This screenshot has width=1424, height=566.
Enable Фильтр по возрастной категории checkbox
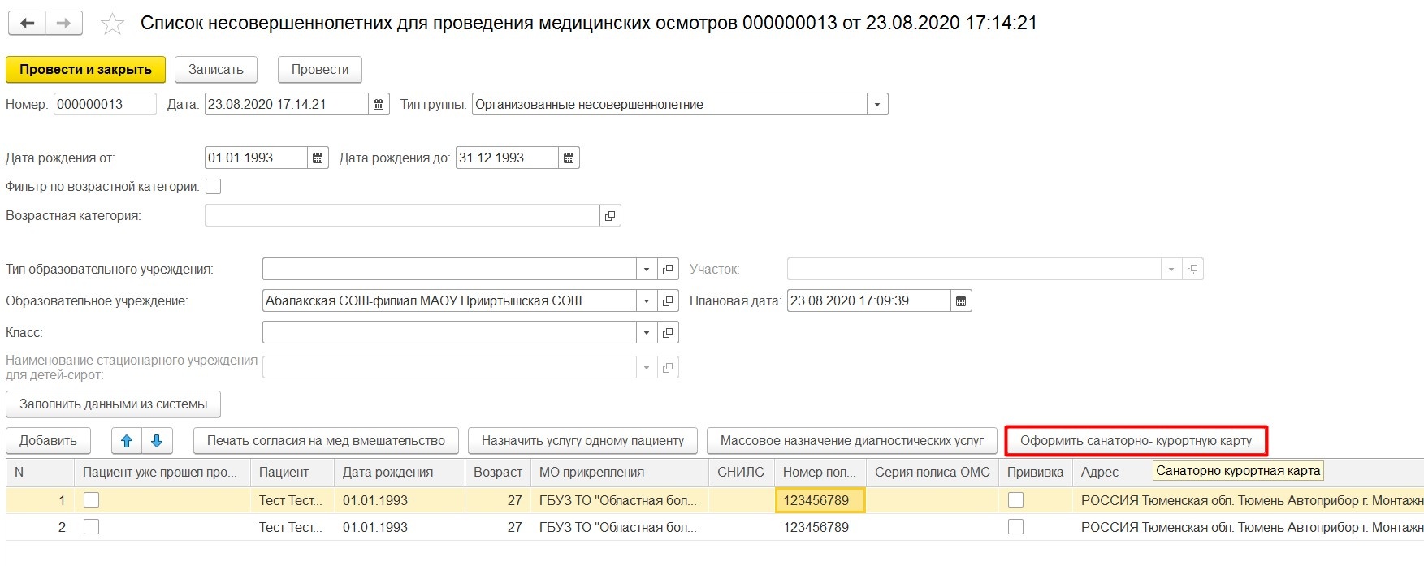(x=213, y=187)
